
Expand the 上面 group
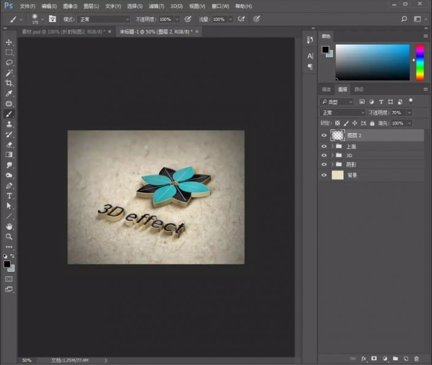point(332,146)
